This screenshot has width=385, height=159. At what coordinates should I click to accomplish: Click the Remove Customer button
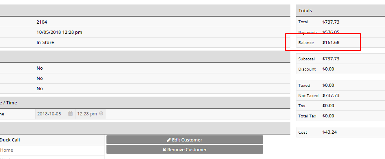tap(185, 150)
